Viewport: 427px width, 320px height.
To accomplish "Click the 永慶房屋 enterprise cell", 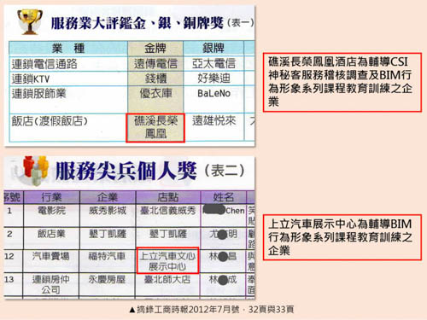I will coord(107,280).
